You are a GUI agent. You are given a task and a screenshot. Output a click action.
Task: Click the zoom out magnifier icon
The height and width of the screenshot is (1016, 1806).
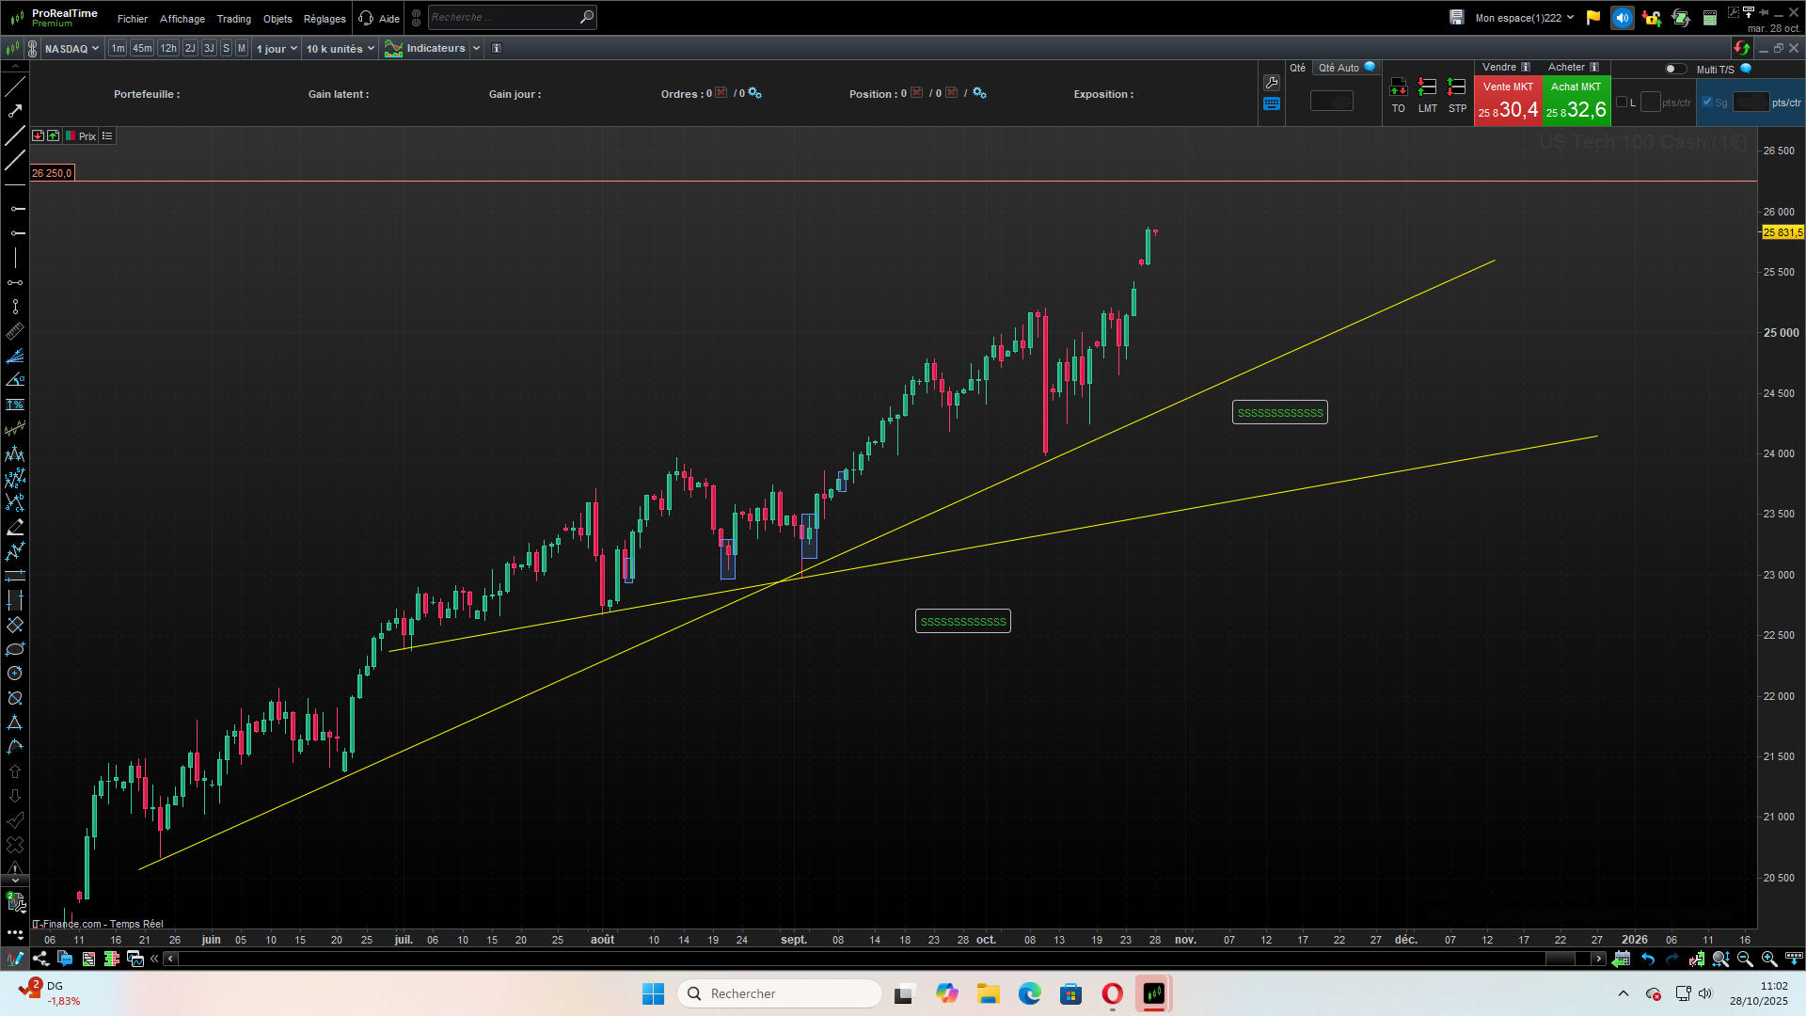[1745, 959]
